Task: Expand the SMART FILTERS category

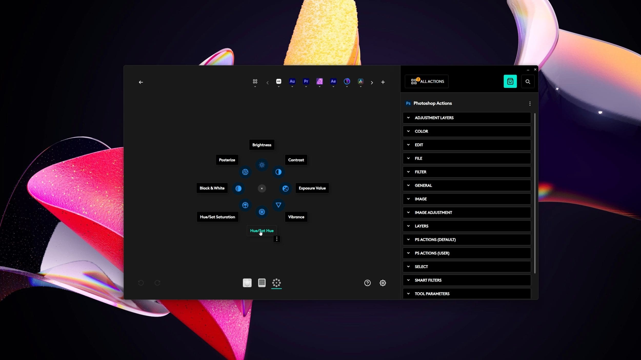Action: tap(467, 280)
